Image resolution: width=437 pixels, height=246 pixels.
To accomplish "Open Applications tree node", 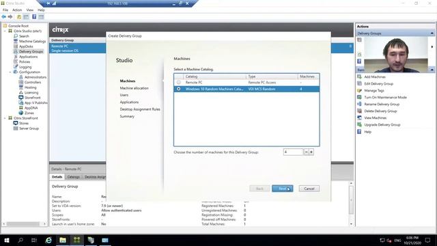I will pos(28,57).
